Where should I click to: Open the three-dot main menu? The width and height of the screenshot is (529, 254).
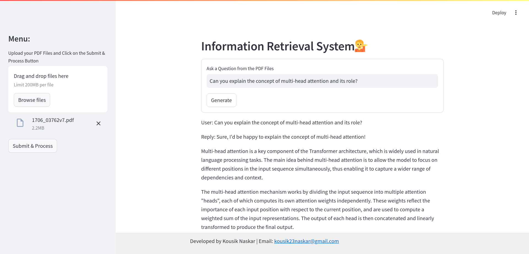516,13
